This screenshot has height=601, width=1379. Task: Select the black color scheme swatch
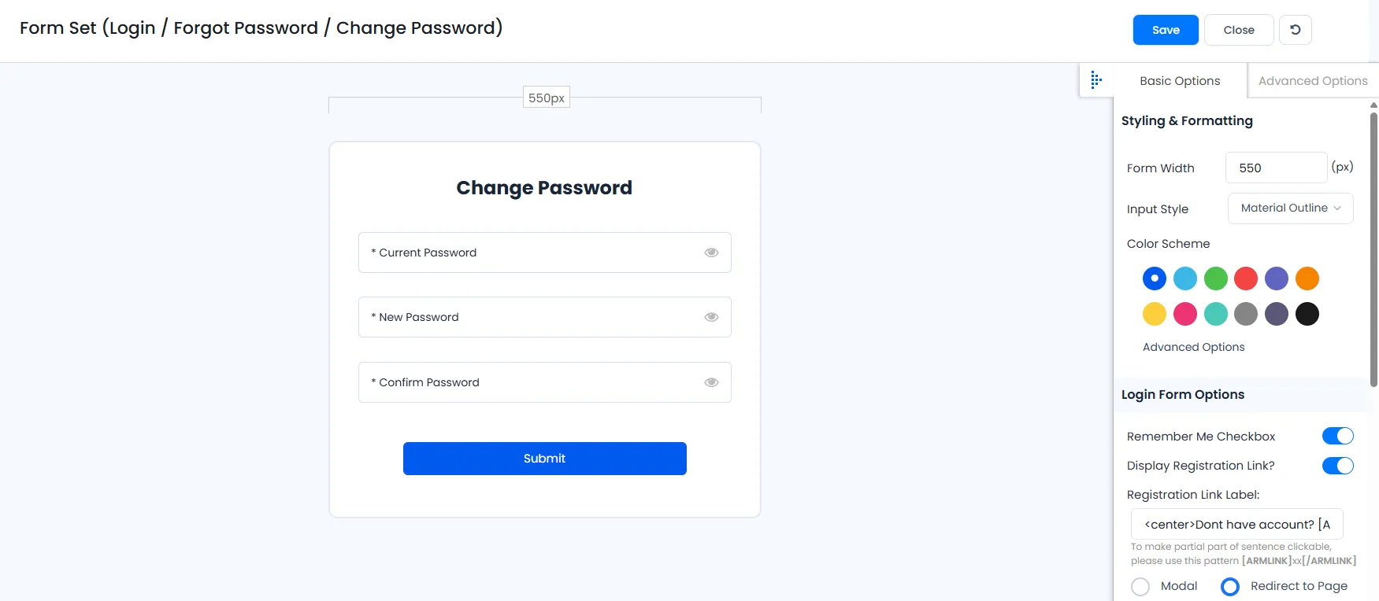pos(1307,313)
